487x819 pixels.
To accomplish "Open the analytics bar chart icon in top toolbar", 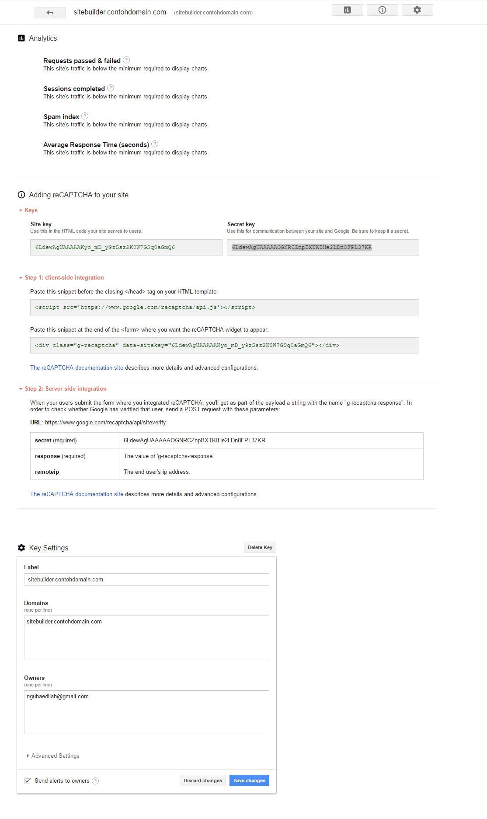I will [347, 9].
